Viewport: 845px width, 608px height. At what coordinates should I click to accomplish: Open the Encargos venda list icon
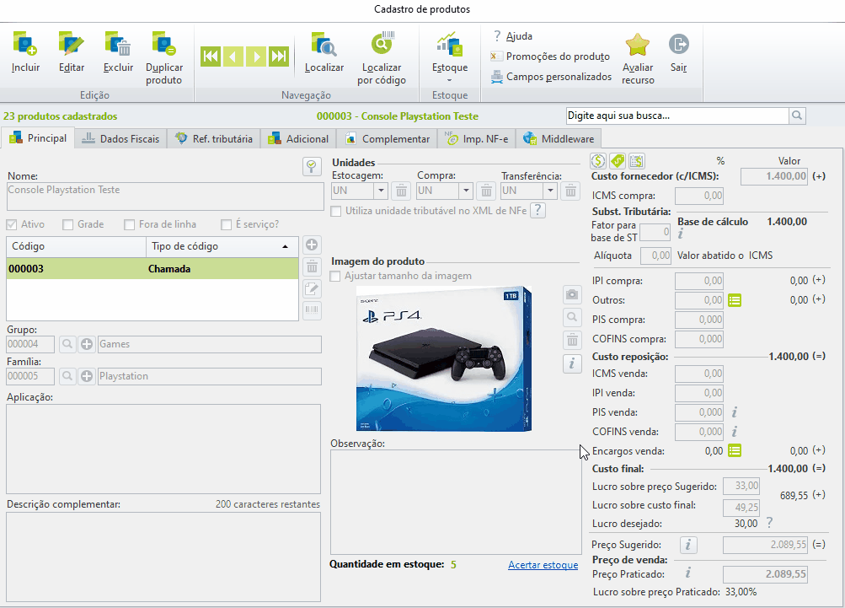tap(735, 450)
